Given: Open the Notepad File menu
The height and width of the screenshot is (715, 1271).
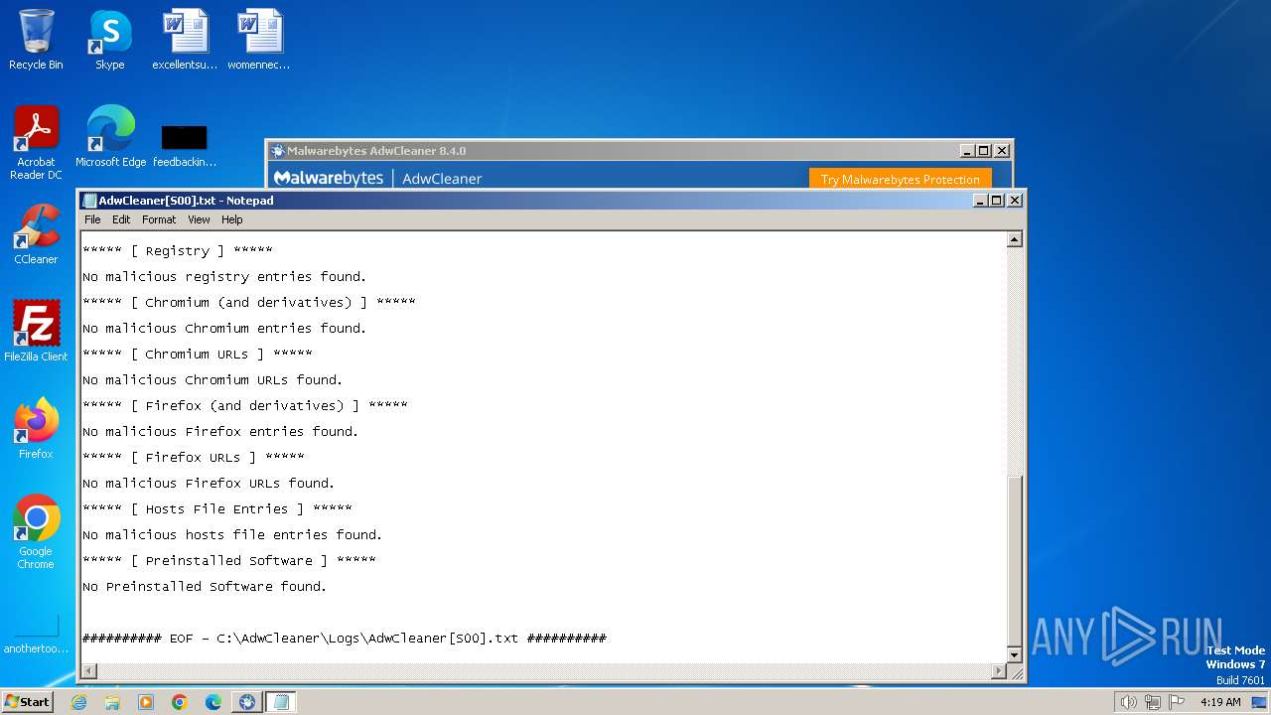Looking at the screenshot, I should click(x=92, y=219).
